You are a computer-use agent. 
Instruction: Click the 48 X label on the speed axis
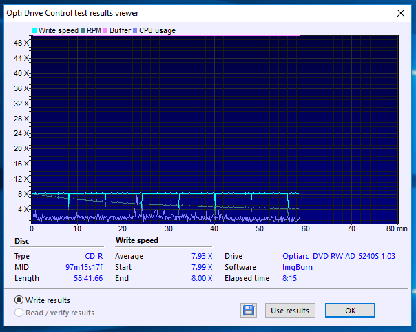click(21, 43)
